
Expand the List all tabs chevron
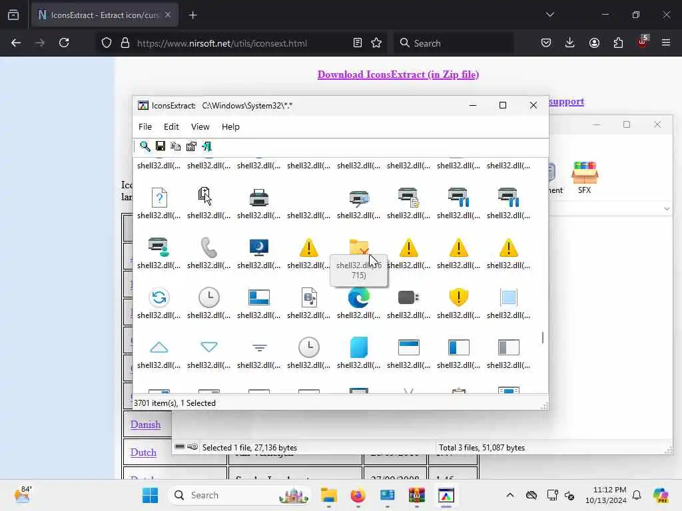tap(550, 15)
